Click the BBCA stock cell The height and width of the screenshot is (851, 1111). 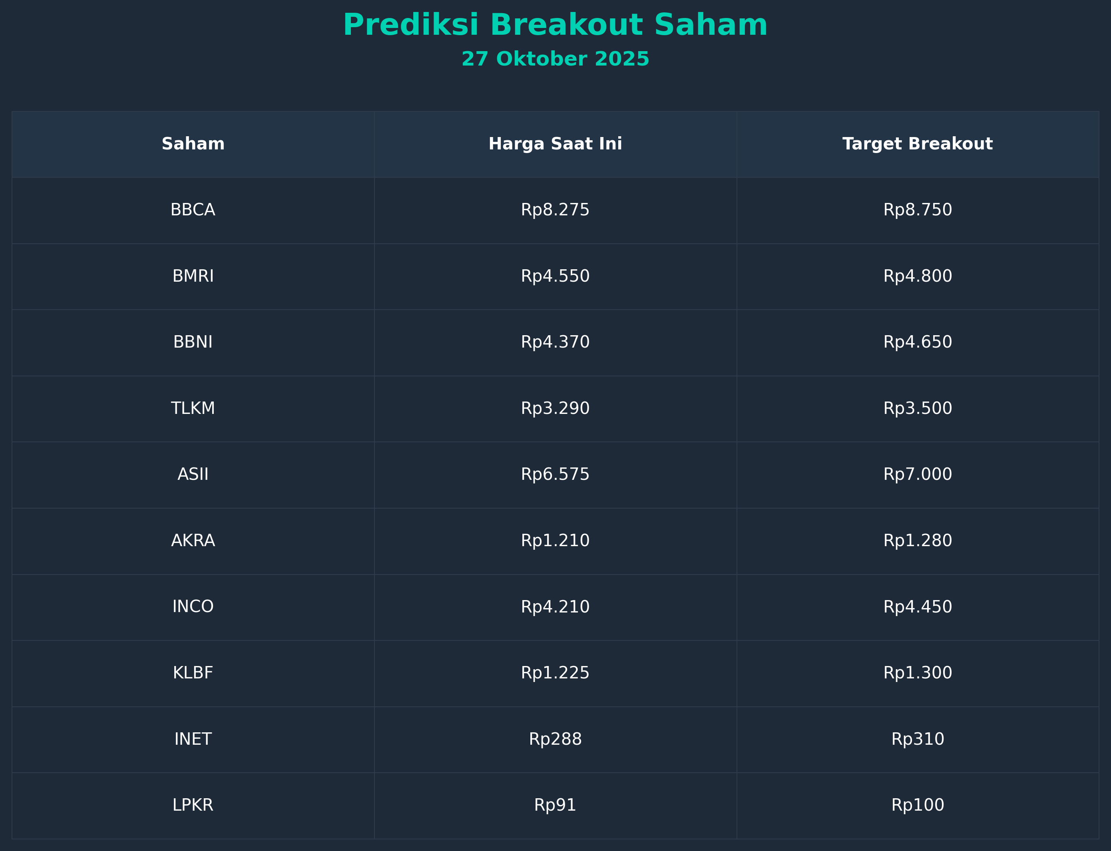click(193, 210)
